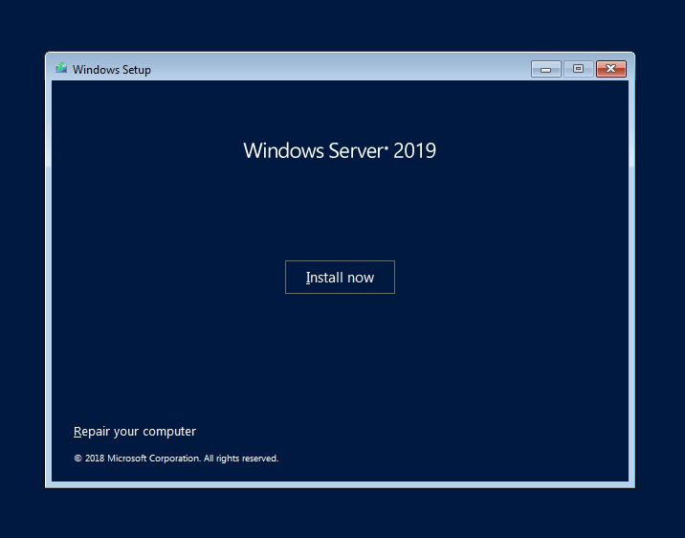This screenshot has width=685, height=538.
Task: Minimize the Windows Setup window
Action: (545, 69)
